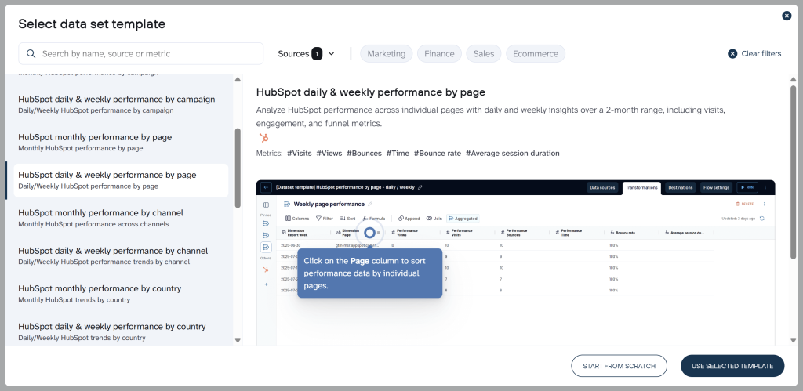Click the Filter tool in preview toolbar
The width and height of the screenshot is (803, 391).
coord(324,219)
